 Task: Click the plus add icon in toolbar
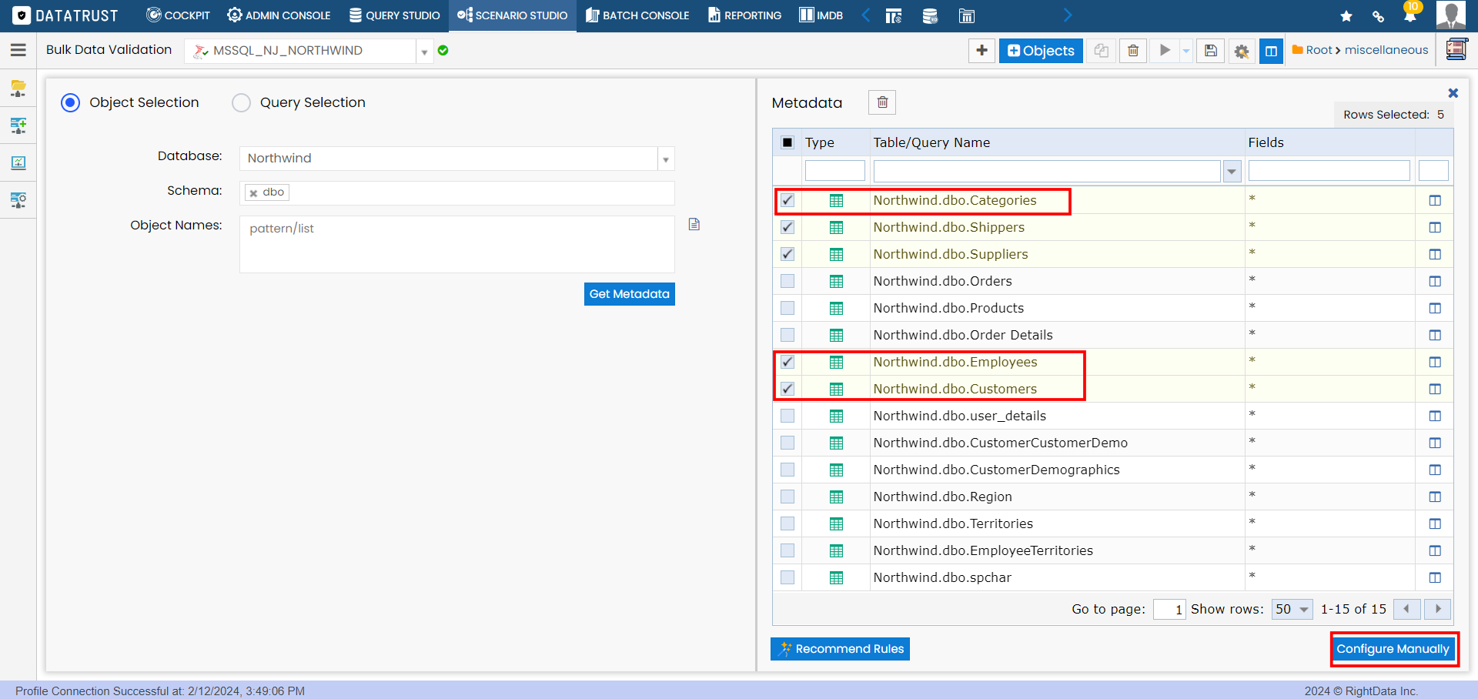981,51
